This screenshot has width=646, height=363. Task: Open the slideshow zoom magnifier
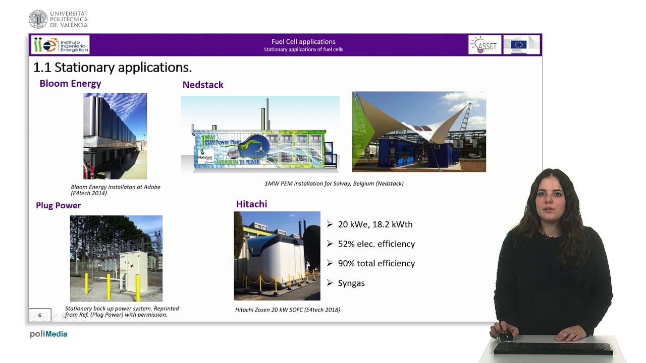click(x=75, y=317)
